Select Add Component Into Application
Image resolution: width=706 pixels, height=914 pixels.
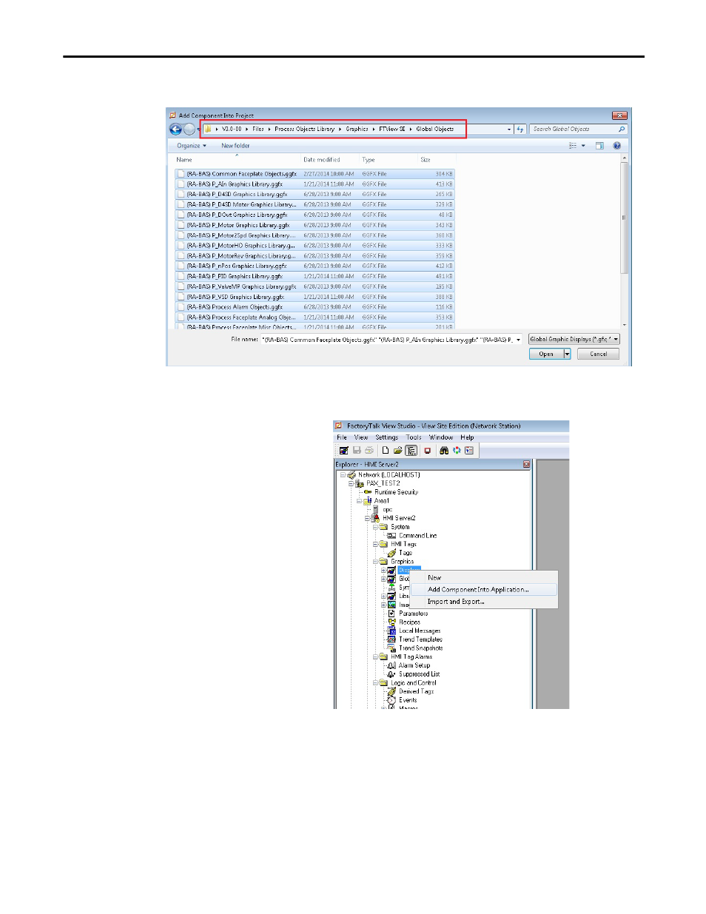[483, 590]
